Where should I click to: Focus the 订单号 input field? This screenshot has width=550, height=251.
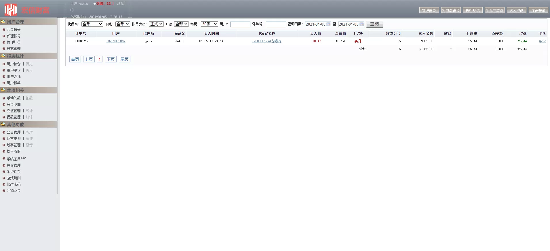tap(276, 24)
